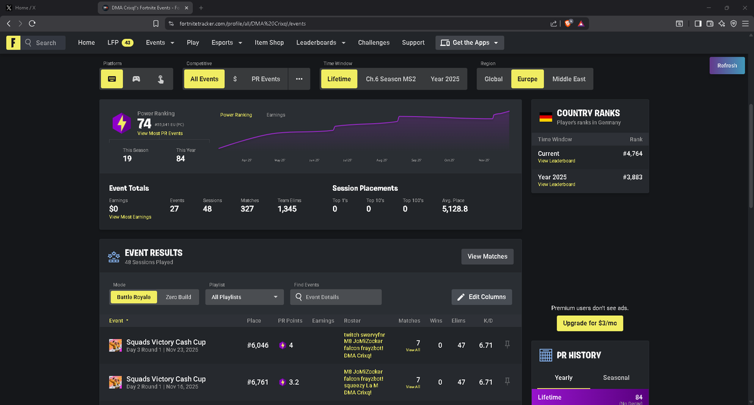Show the Power Ranking chart tab
The width and height of the screenshot is (754, 405).
(236, 115)
